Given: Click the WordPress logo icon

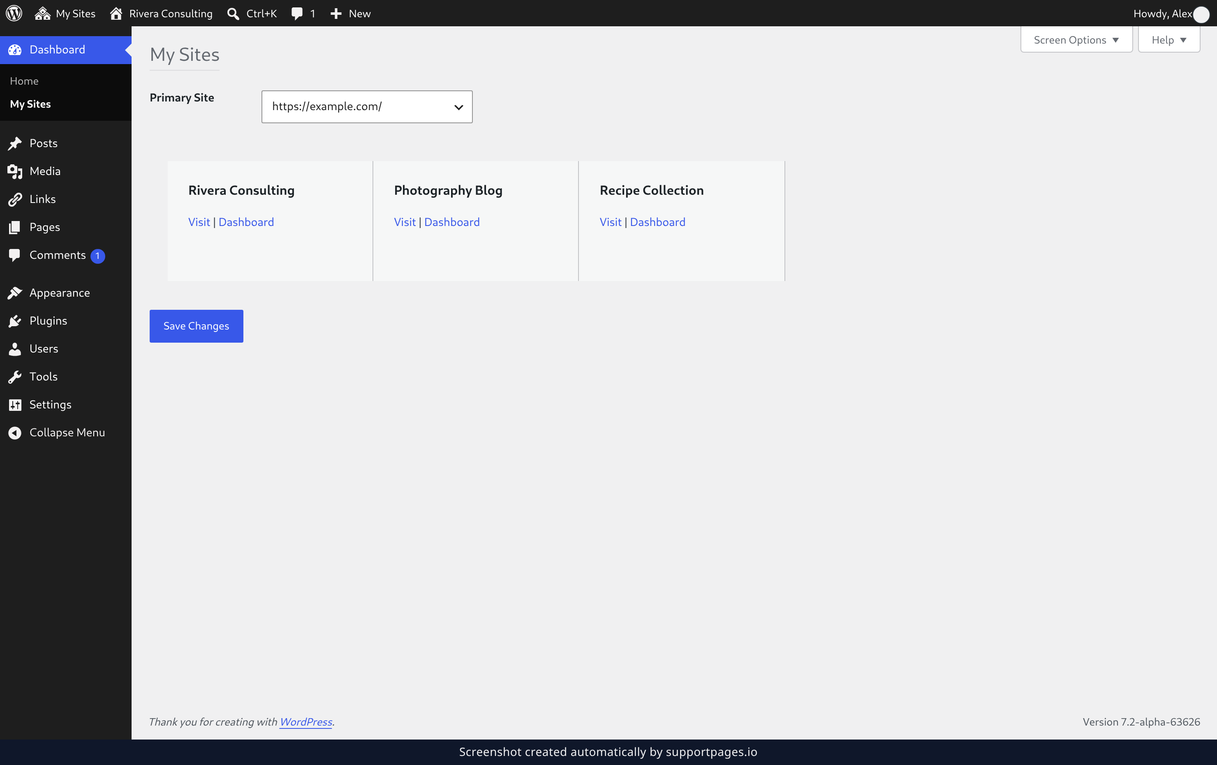Looking at the screenshot, I should coord(14,13).
